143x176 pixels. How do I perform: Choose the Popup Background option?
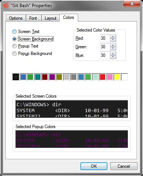tap(14, 53)
